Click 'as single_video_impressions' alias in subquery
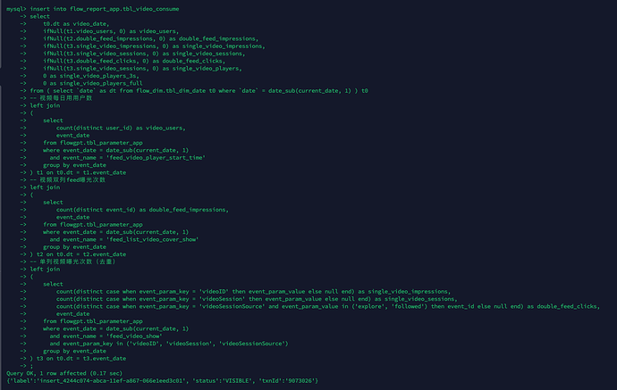The image size is (617, 390). (x=404, y=292)
